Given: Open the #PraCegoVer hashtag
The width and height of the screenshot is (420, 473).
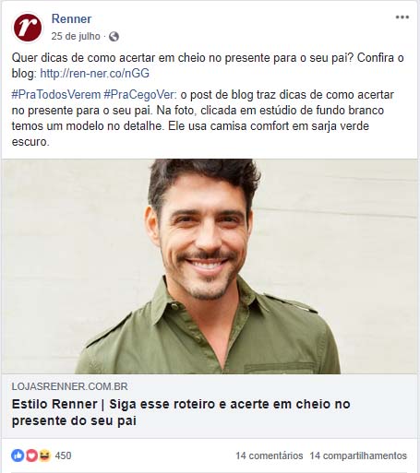Looking at the screenshot, I should coord(140,95).
